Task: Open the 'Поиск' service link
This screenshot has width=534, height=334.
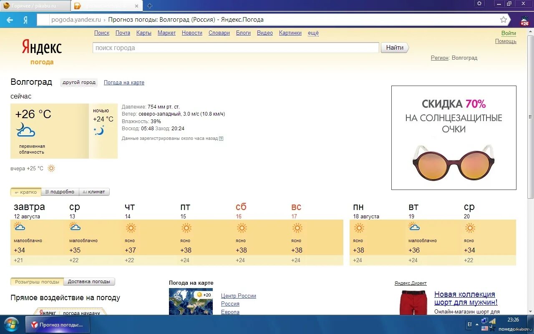Action: (x=102, y=33)
